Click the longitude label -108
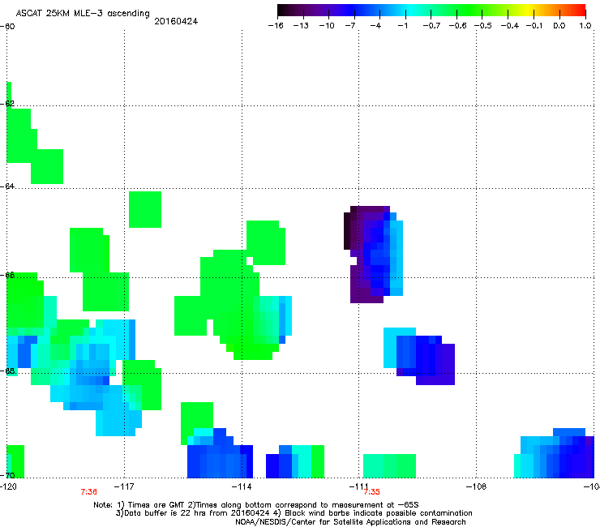The height and width of the screenshot is (527, 600). coord(477,486)
